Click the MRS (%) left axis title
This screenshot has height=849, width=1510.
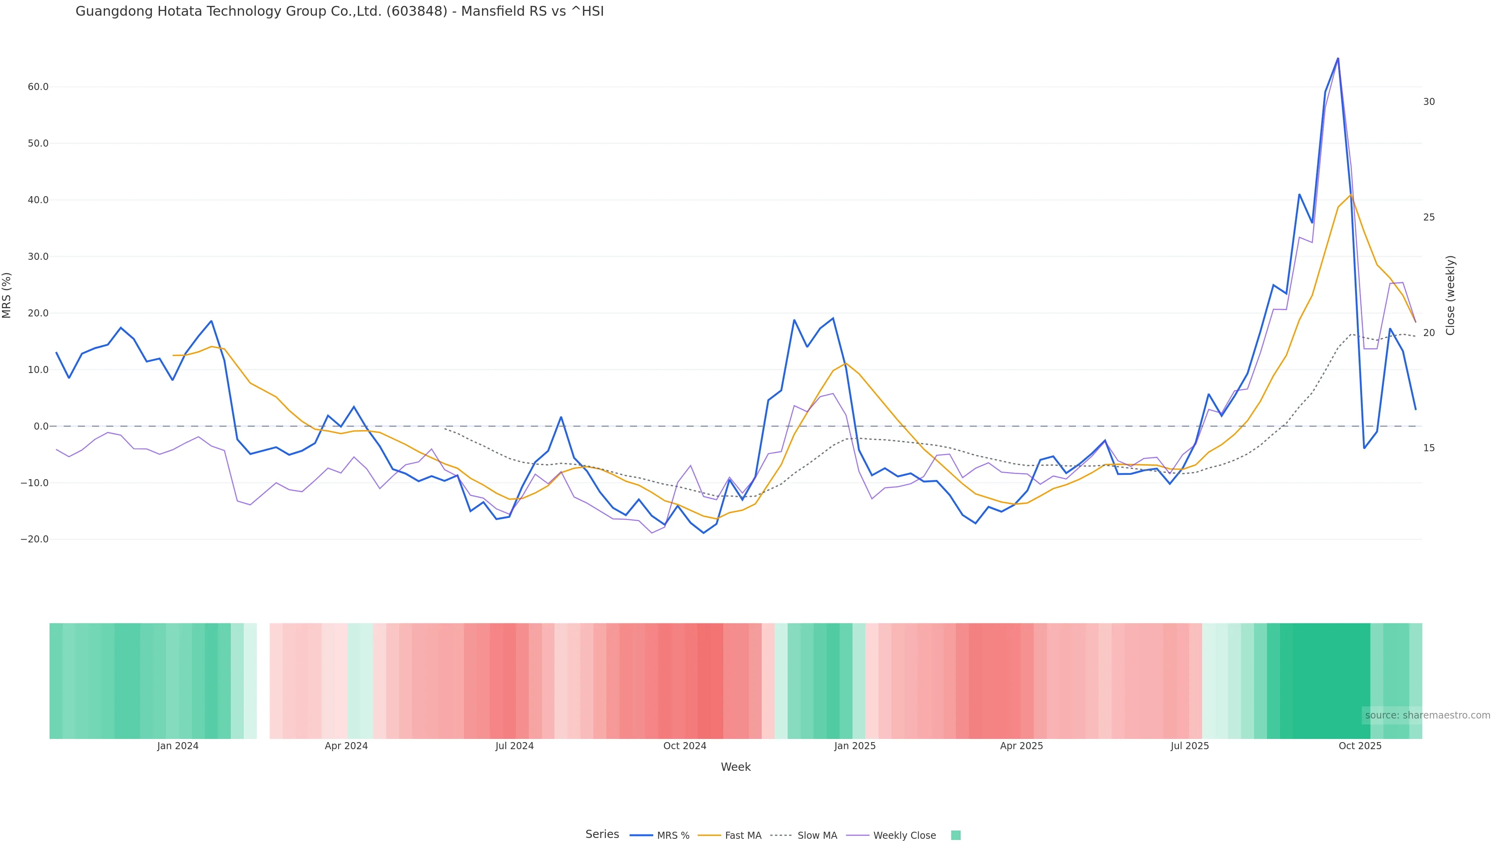tap(7, 295)
